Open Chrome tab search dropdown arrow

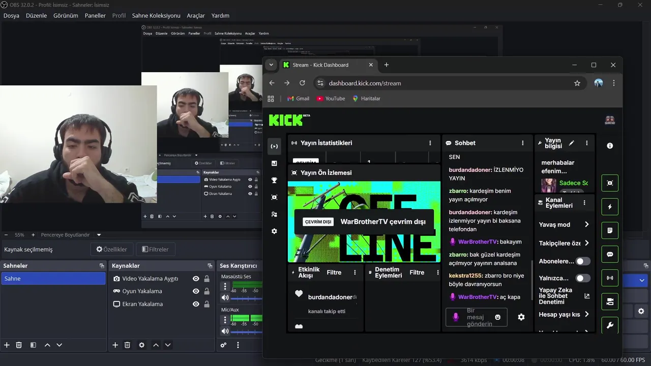271,65
